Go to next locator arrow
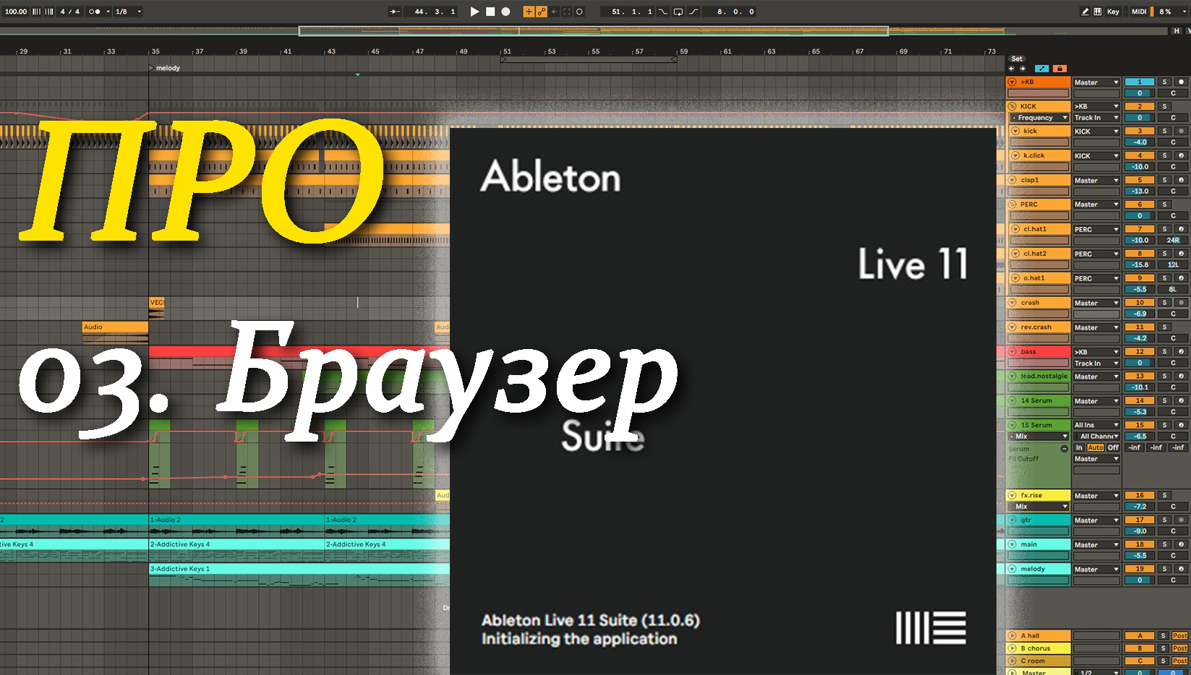The width and height of the screenshot is (1191, 675). pyautogui.click(x=1023, y=69)
